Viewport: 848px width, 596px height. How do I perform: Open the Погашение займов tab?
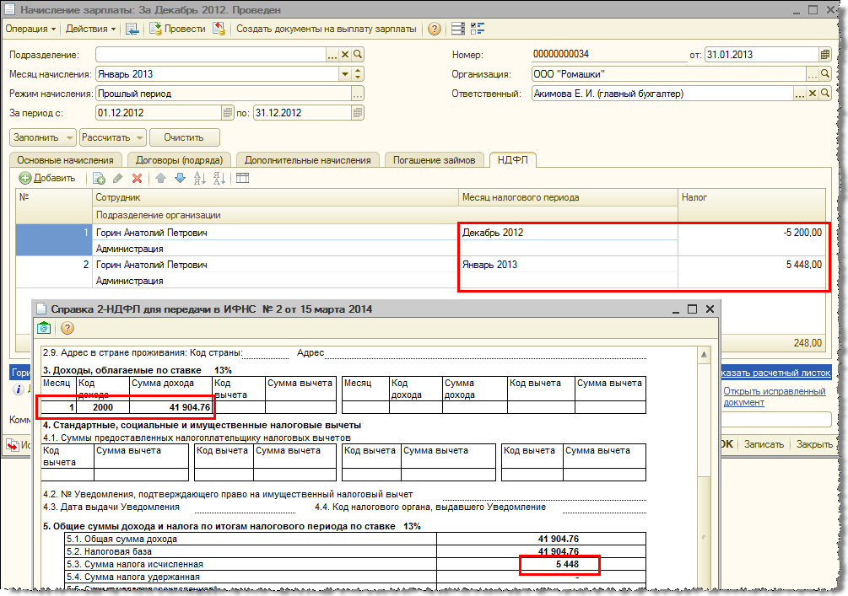[x=435, y=160]
